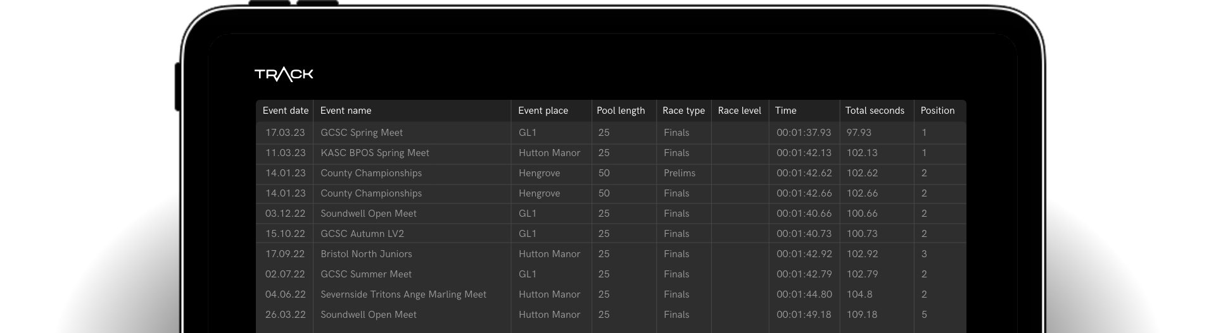Select the KASC BPOS Spring Meet row
Viewport: 1216px width, 333px height.
coord(375,153)
